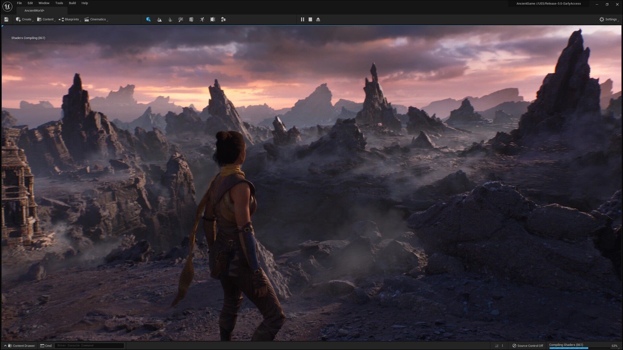Screen dimensions: 623x350
Task: Select the Mesh Paint mode
Action: (181, 19)
